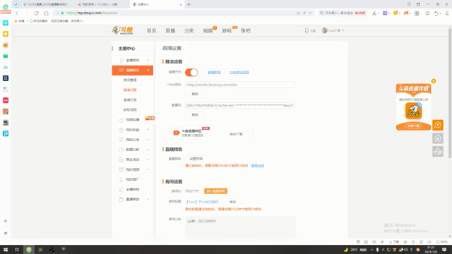Copy the stream key with its 复制 button
This screenshot has width=452, height=254.
click(195, 114)
